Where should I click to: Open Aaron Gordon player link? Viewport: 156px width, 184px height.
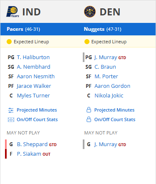pyautogui.click(x=112, y=86)
